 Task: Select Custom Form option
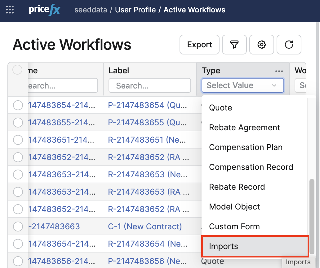coord(234,227)
